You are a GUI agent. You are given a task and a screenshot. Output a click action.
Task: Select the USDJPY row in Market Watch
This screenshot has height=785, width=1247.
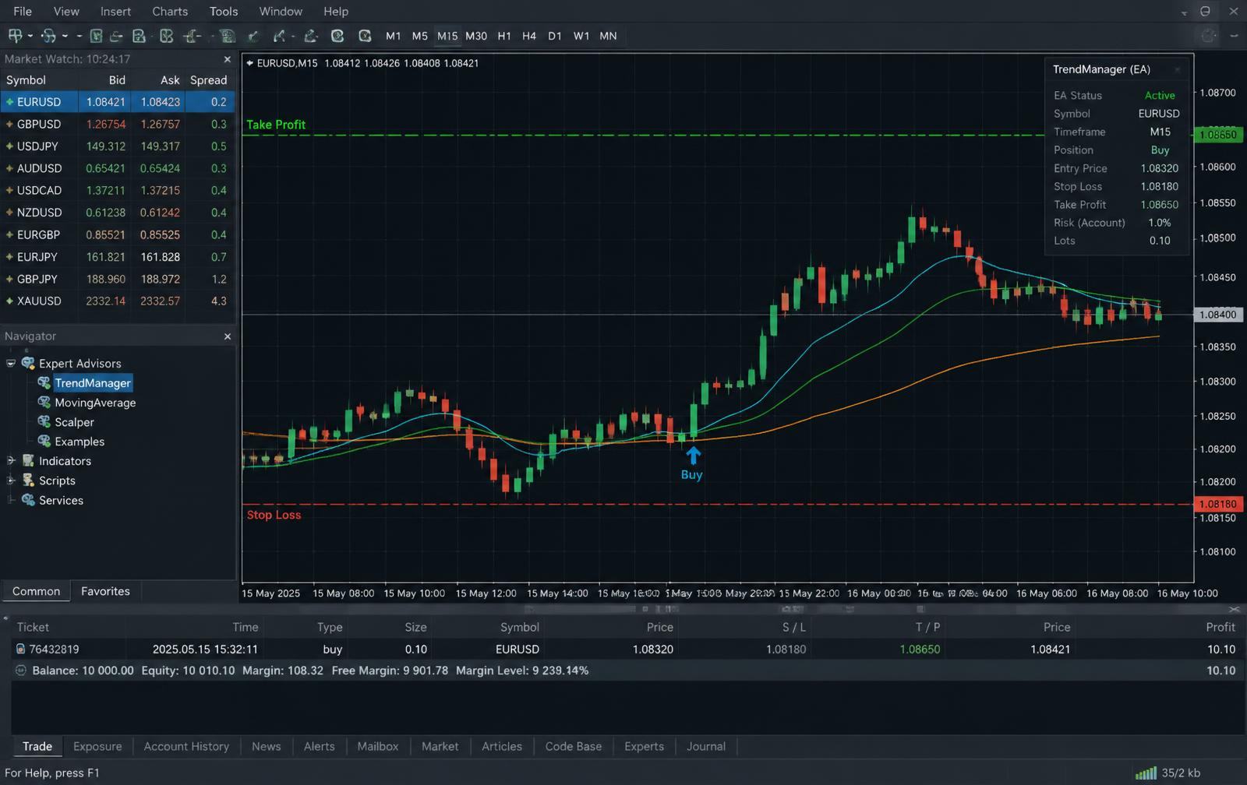117,146
